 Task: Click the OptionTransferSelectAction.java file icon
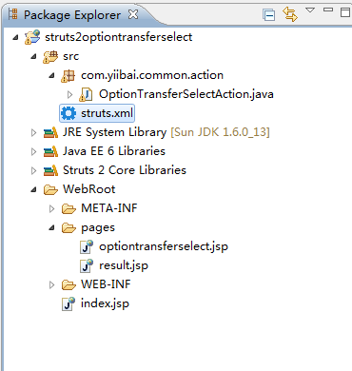86,94
